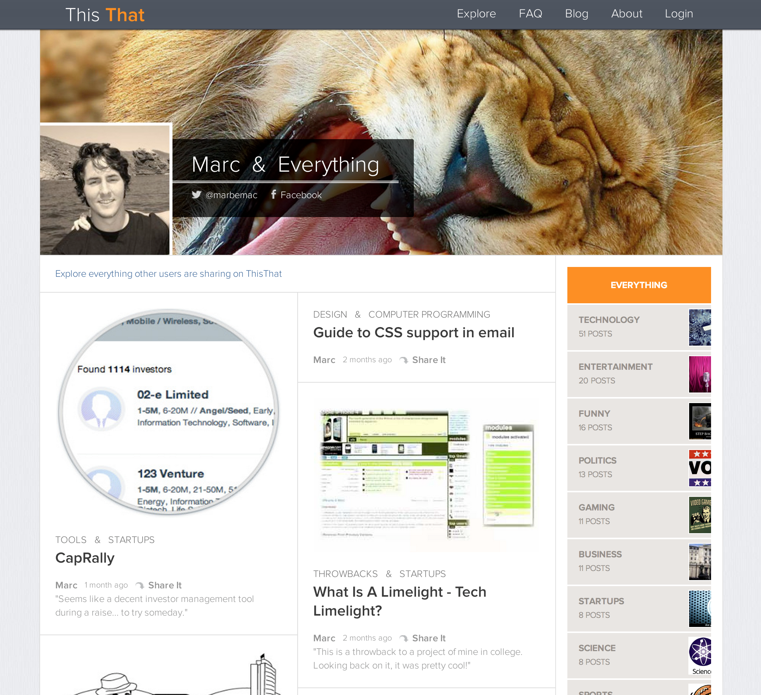The height and width of the screenshot is (695, 761).
Task: Open the Politics category vote thumbnail
Action: click(x=700, y=468)
